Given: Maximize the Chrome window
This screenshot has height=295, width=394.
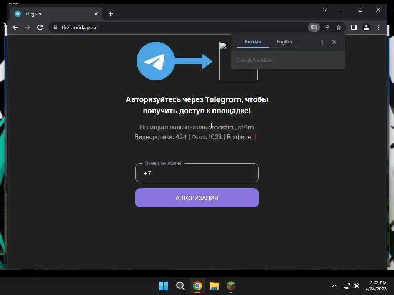Looking at the screenshot, I should click(x=360, y=10).
